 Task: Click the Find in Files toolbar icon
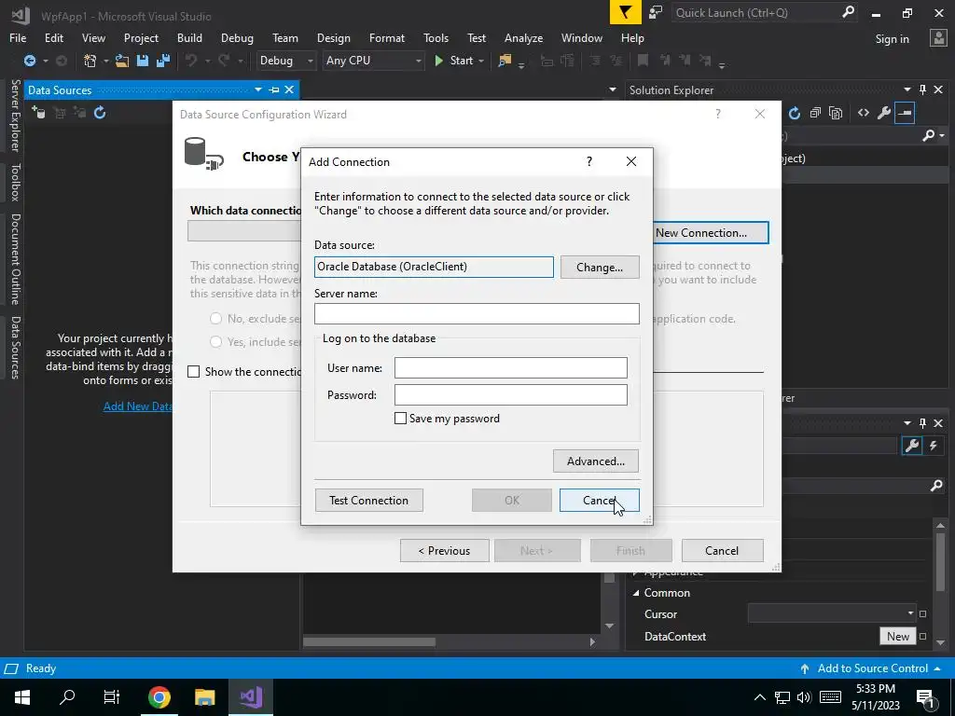tap(505, 61)
